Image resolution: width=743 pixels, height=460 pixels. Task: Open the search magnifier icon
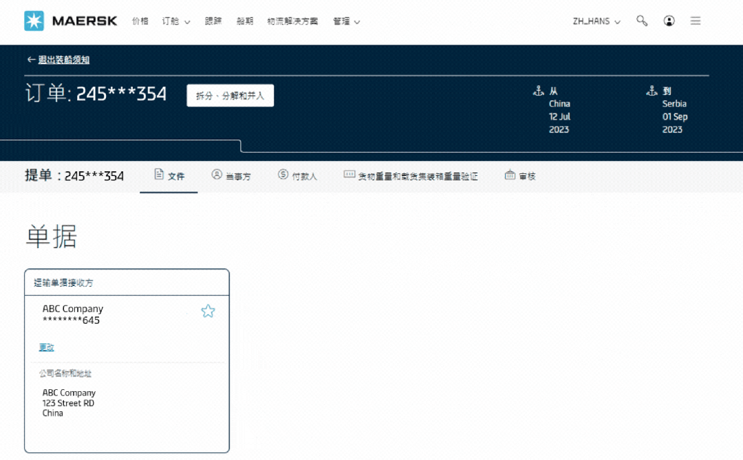(x=642, y=21)
